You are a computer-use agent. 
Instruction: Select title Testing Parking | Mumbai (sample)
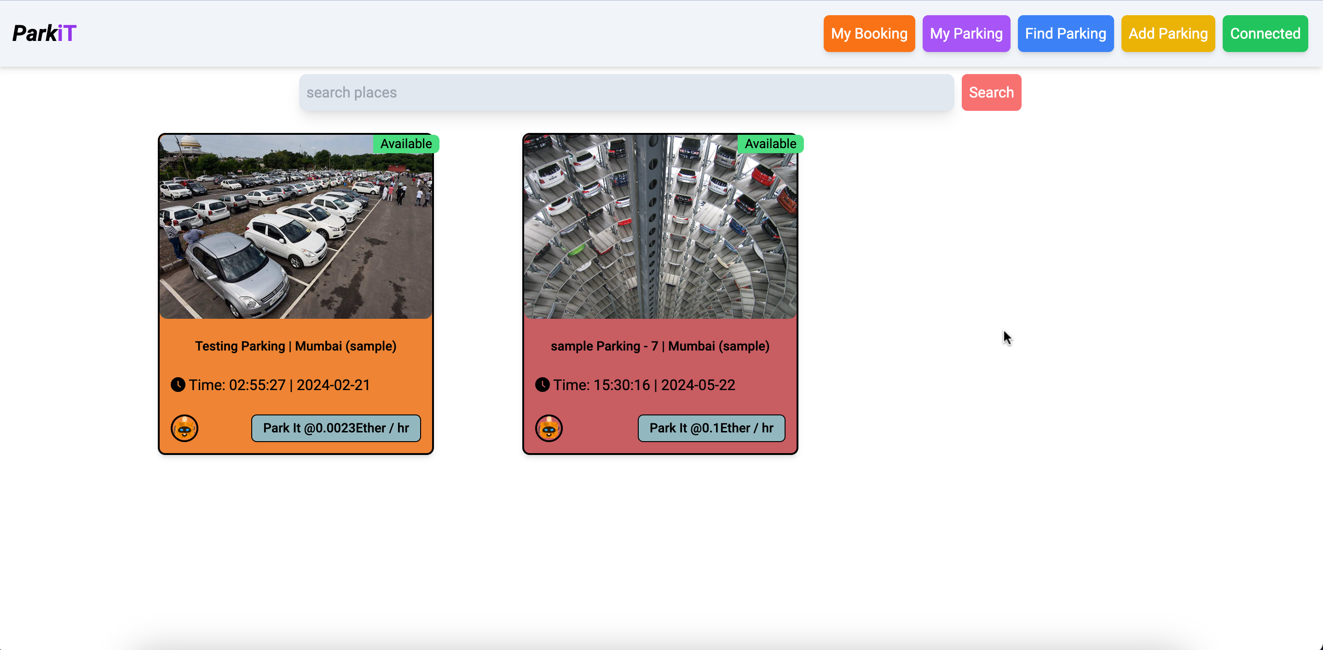click(296, 346)
